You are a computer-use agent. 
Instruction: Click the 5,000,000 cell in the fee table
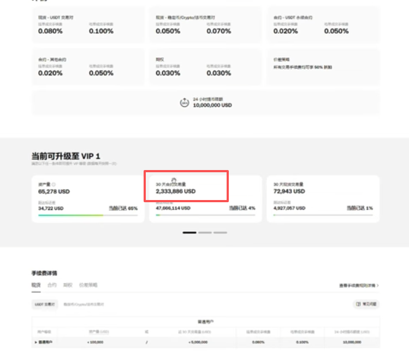pos(198,342)
